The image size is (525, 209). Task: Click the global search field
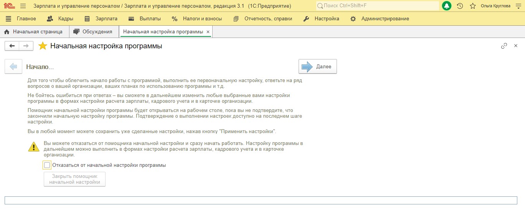[377, 6]
